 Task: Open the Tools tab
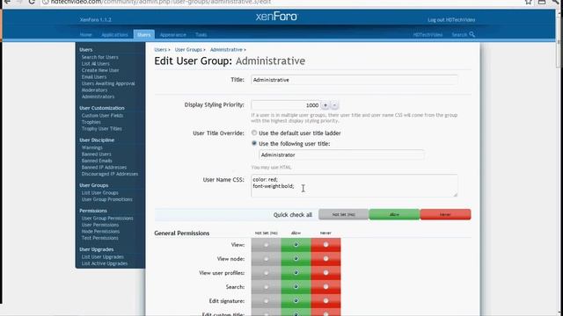coord(201,35)
